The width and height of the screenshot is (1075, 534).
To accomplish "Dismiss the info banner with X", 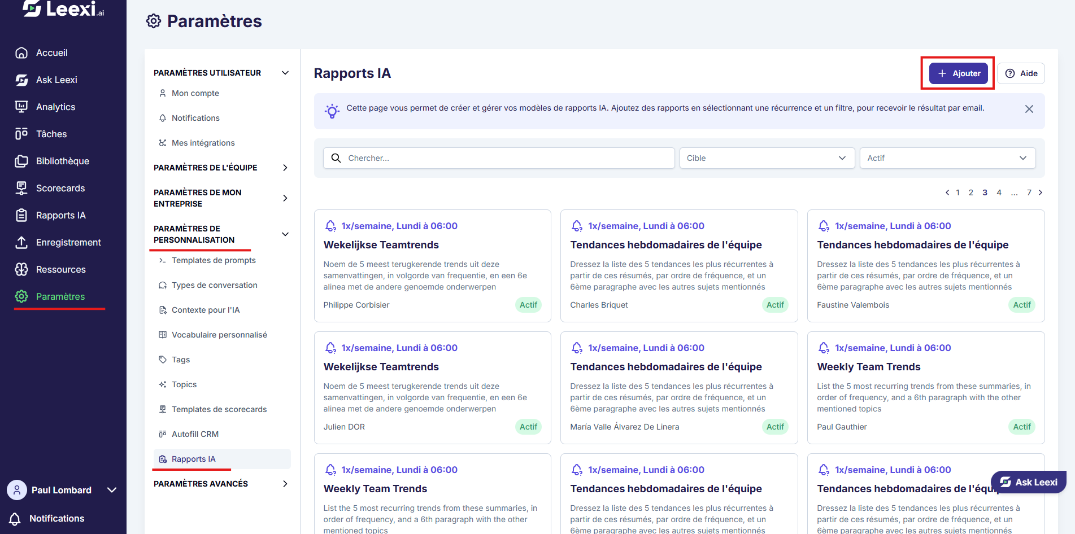I will pos(1029,109).
